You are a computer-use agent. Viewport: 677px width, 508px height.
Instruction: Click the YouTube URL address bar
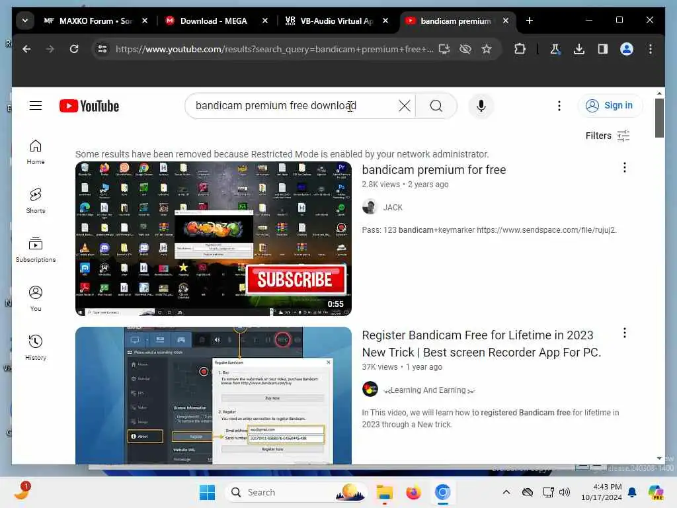pyautogui.click(x=274, y=49)
